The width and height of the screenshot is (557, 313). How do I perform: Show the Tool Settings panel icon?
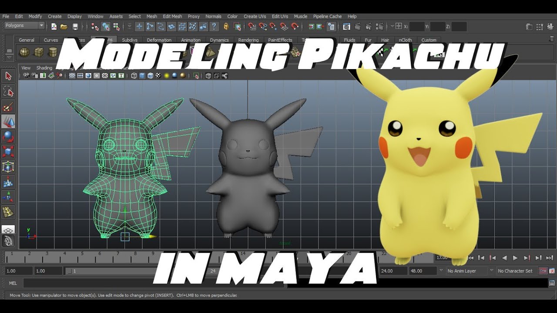pos(540,27)
